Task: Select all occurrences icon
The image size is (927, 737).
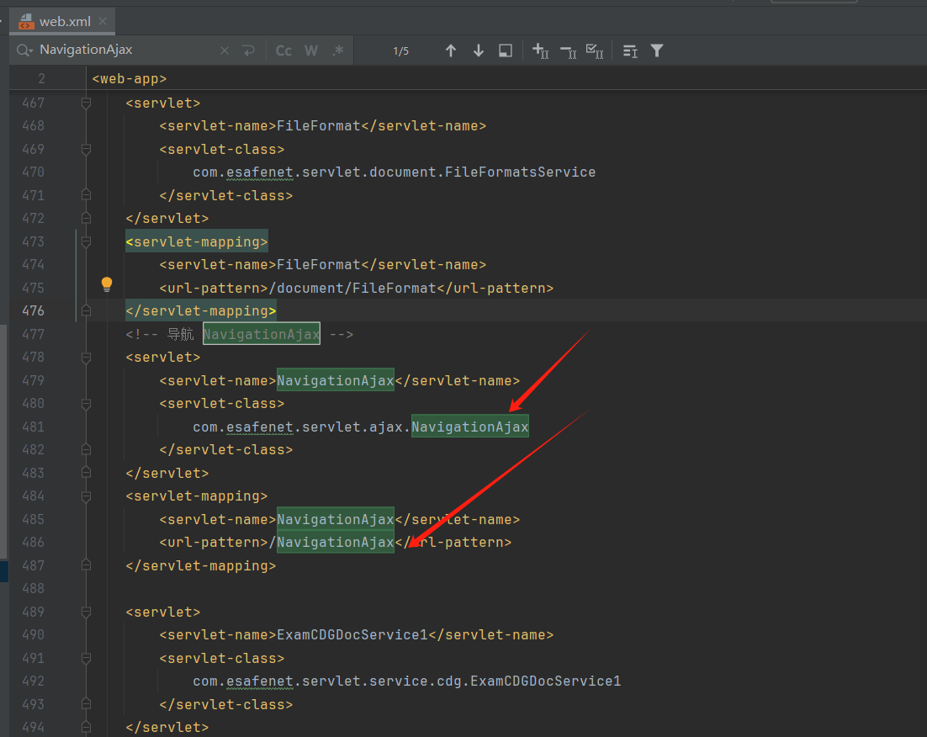Action: pyautogui.click(x=595, y=50)
